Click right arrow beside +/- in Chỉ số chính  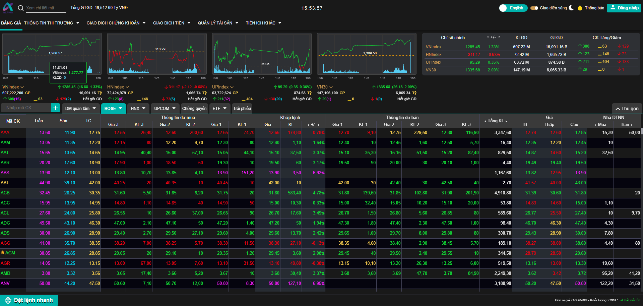pyautogui.click(x=499, y=37)
